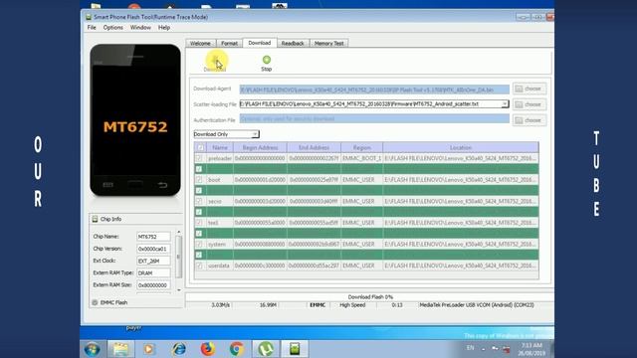Toggle the userdata row checkbox
This screenshot has width=637, height=358.
(x=199, y=266)
